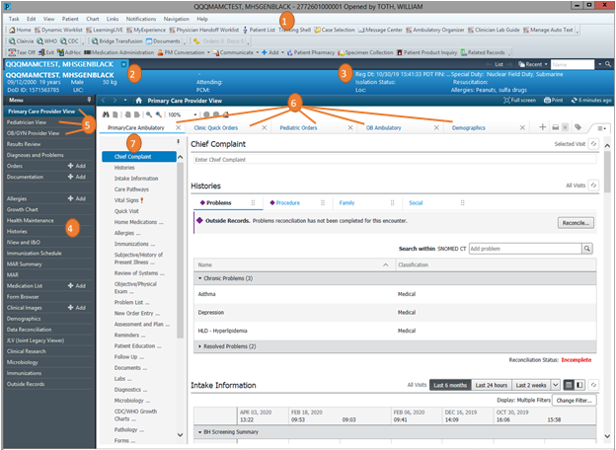Refresh the Chief Complaint section

(593, 144)
